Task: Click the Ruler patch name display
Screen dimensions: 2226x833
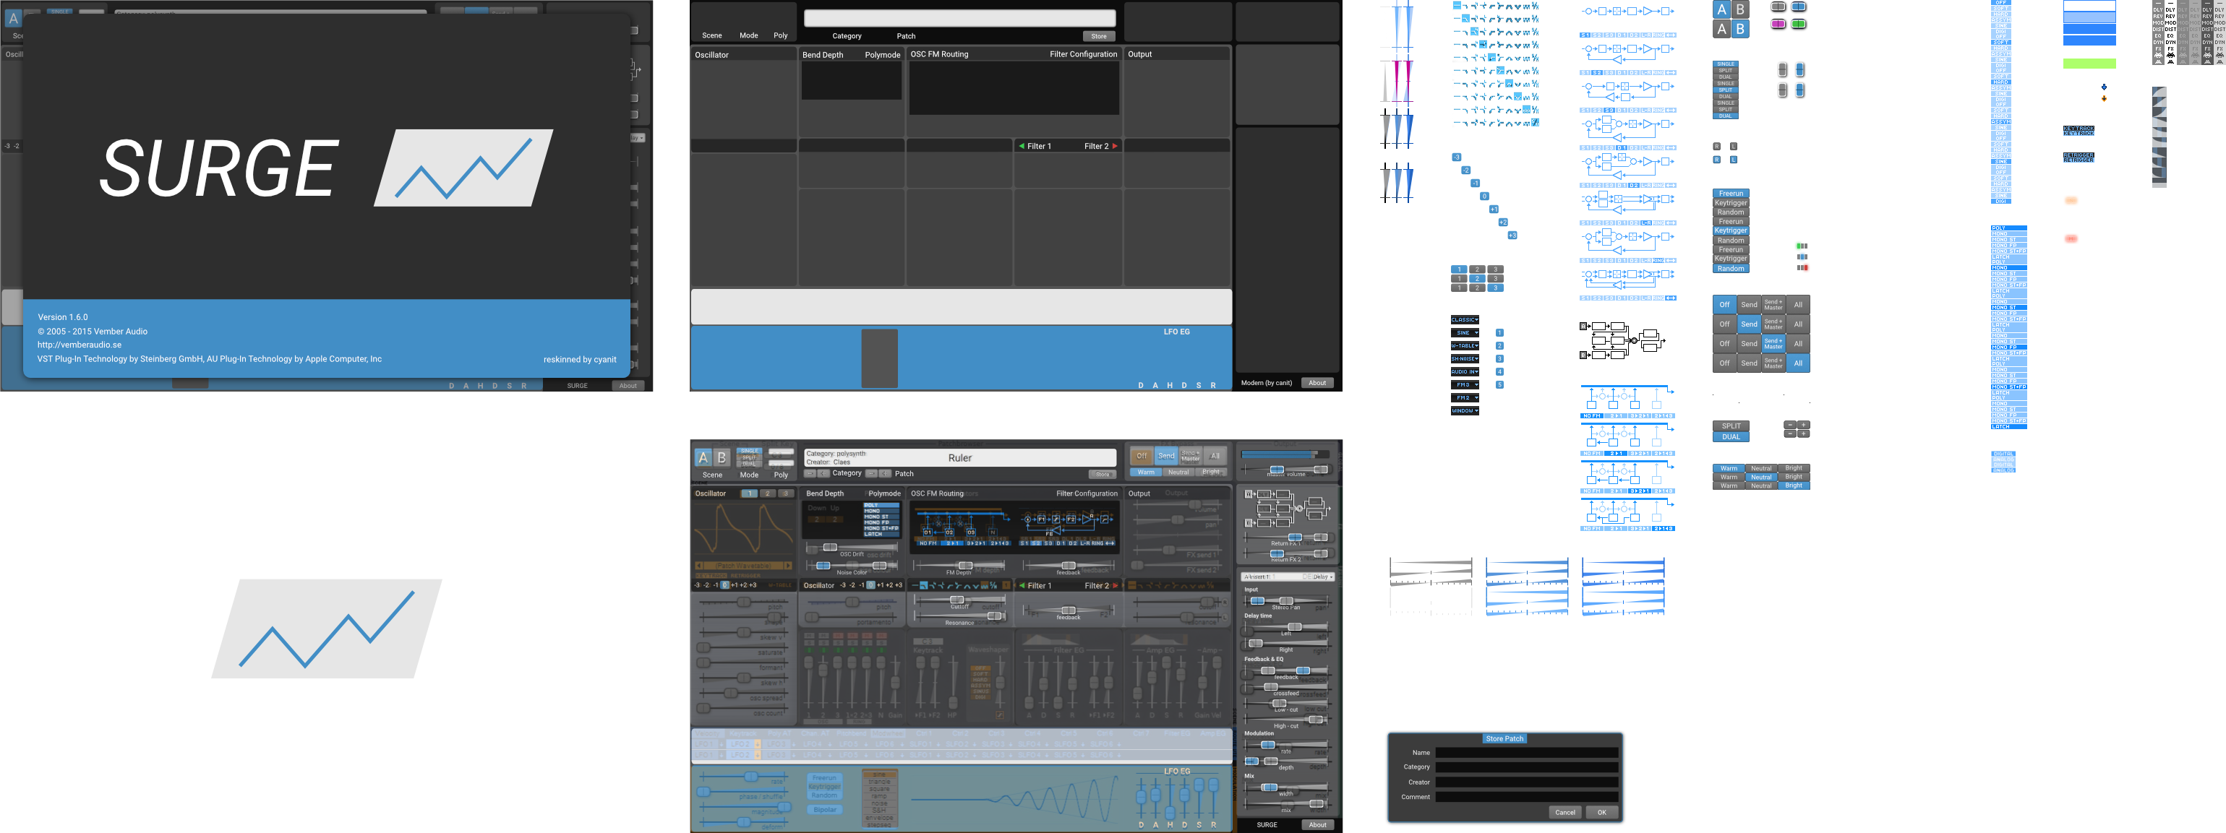Action: click(959, 457)
